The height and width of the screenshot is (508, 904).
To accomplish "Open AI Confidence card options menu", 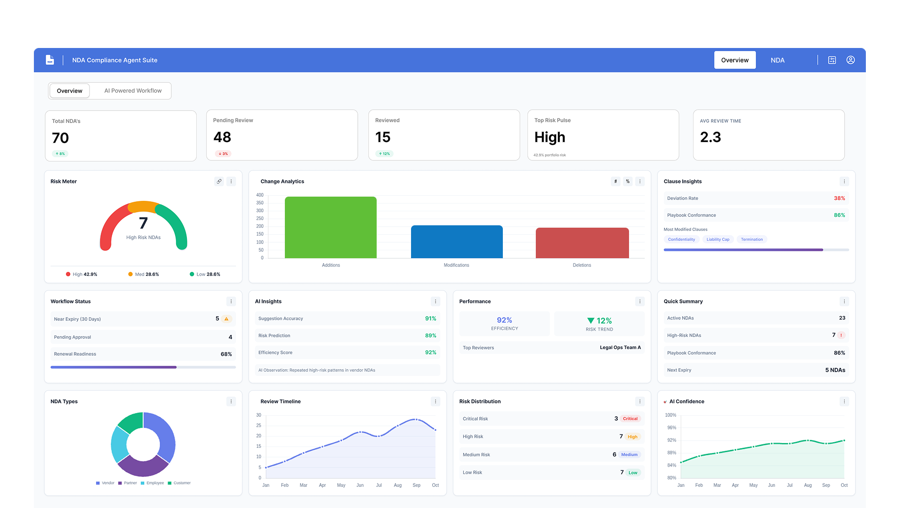I will (x=844, y=401).
